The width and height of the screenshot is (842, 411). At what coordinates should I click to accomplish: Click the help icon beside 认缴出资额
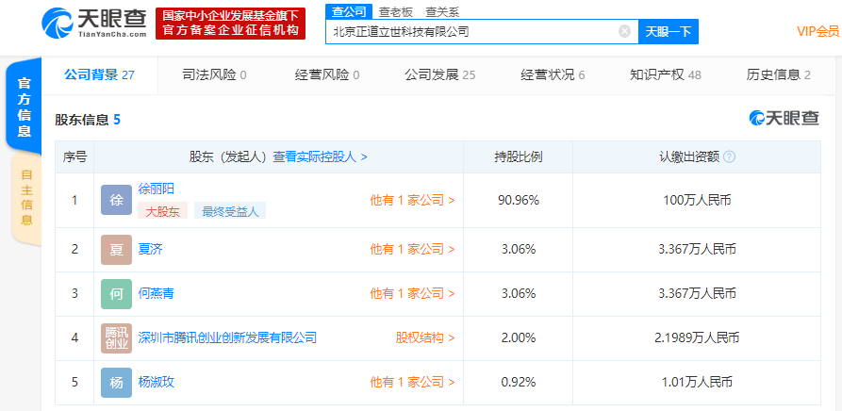pyautogui.click(x=729, y=157)
